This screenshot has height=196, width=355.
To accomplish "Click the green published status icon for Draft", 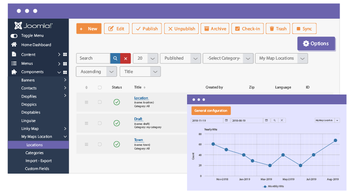I will click(117, 123).
